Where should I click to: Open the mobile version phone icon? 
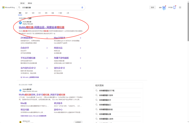[174, 8]
